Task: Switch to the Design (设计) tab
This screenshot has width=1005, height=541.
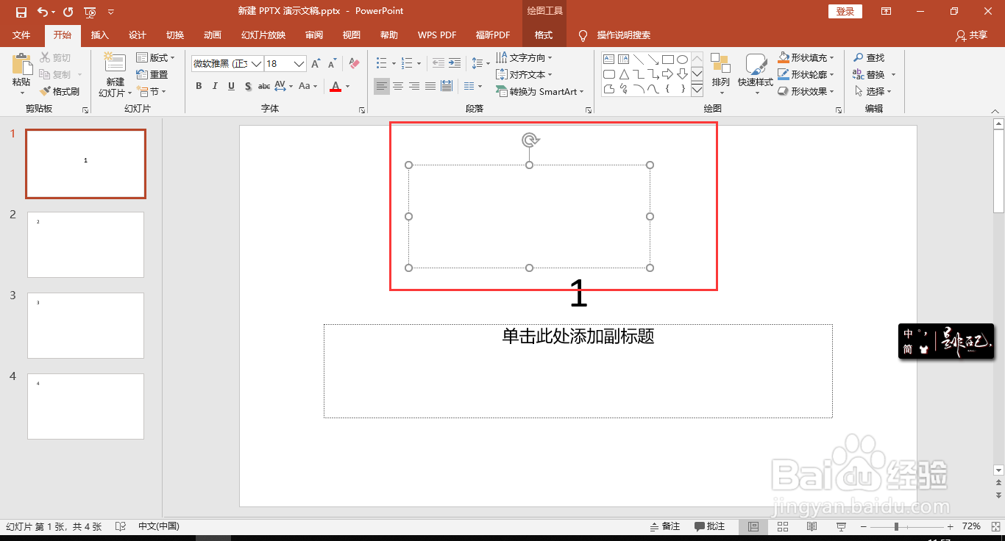Action: pyautogui.click(x=137, y=35)
